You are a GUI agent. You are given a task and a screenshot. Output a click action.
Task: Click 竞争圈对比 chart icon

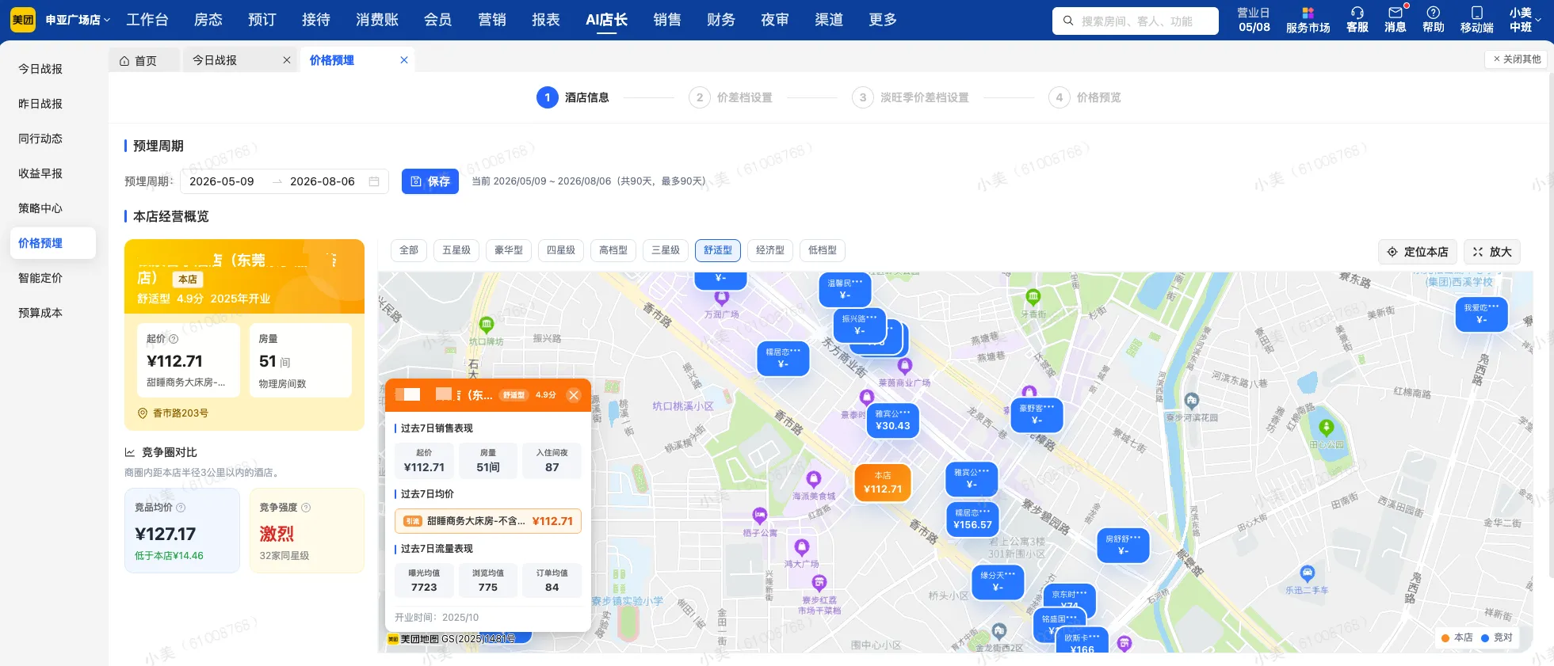[130, 453]
